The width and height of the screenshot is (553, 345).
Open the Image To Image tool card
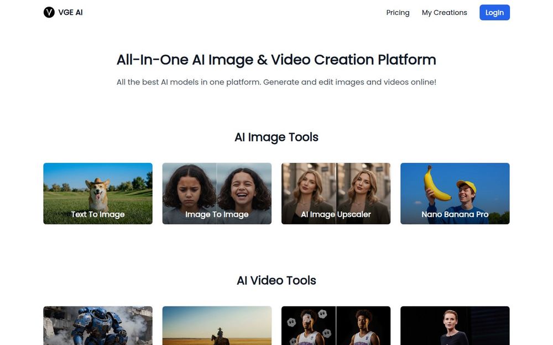coord(217,193)
